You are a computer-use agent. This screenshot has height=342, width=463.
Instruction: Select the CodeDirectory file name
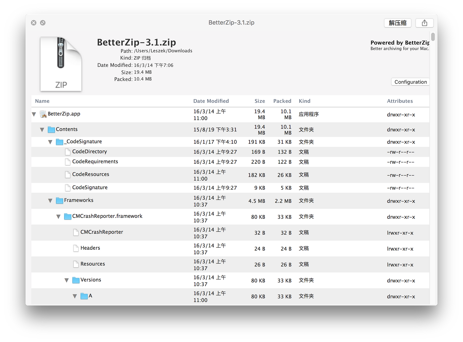pyautogui.click(x=89, y=152)
